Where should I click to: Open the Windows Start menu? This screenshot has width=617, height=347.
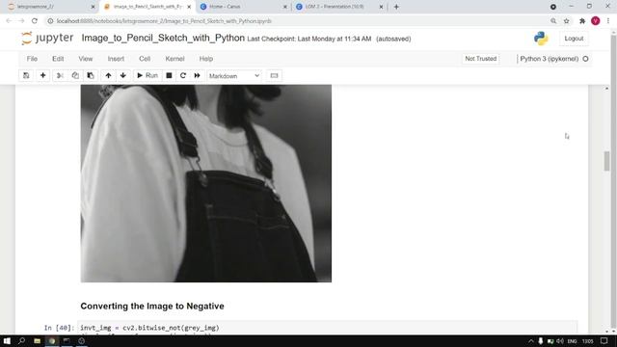coord(7,341)
